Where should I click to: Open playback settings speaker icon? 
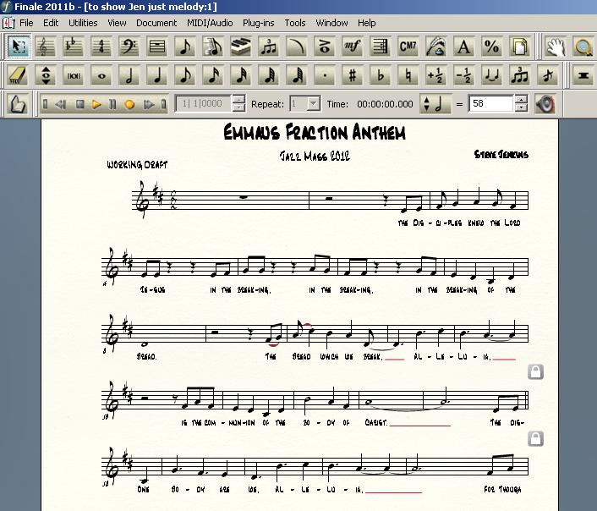[545, 104]
